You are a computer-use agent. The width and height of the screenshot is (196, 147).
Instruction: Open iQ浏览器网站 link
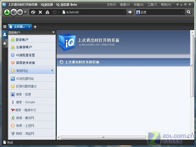(32, 78)
